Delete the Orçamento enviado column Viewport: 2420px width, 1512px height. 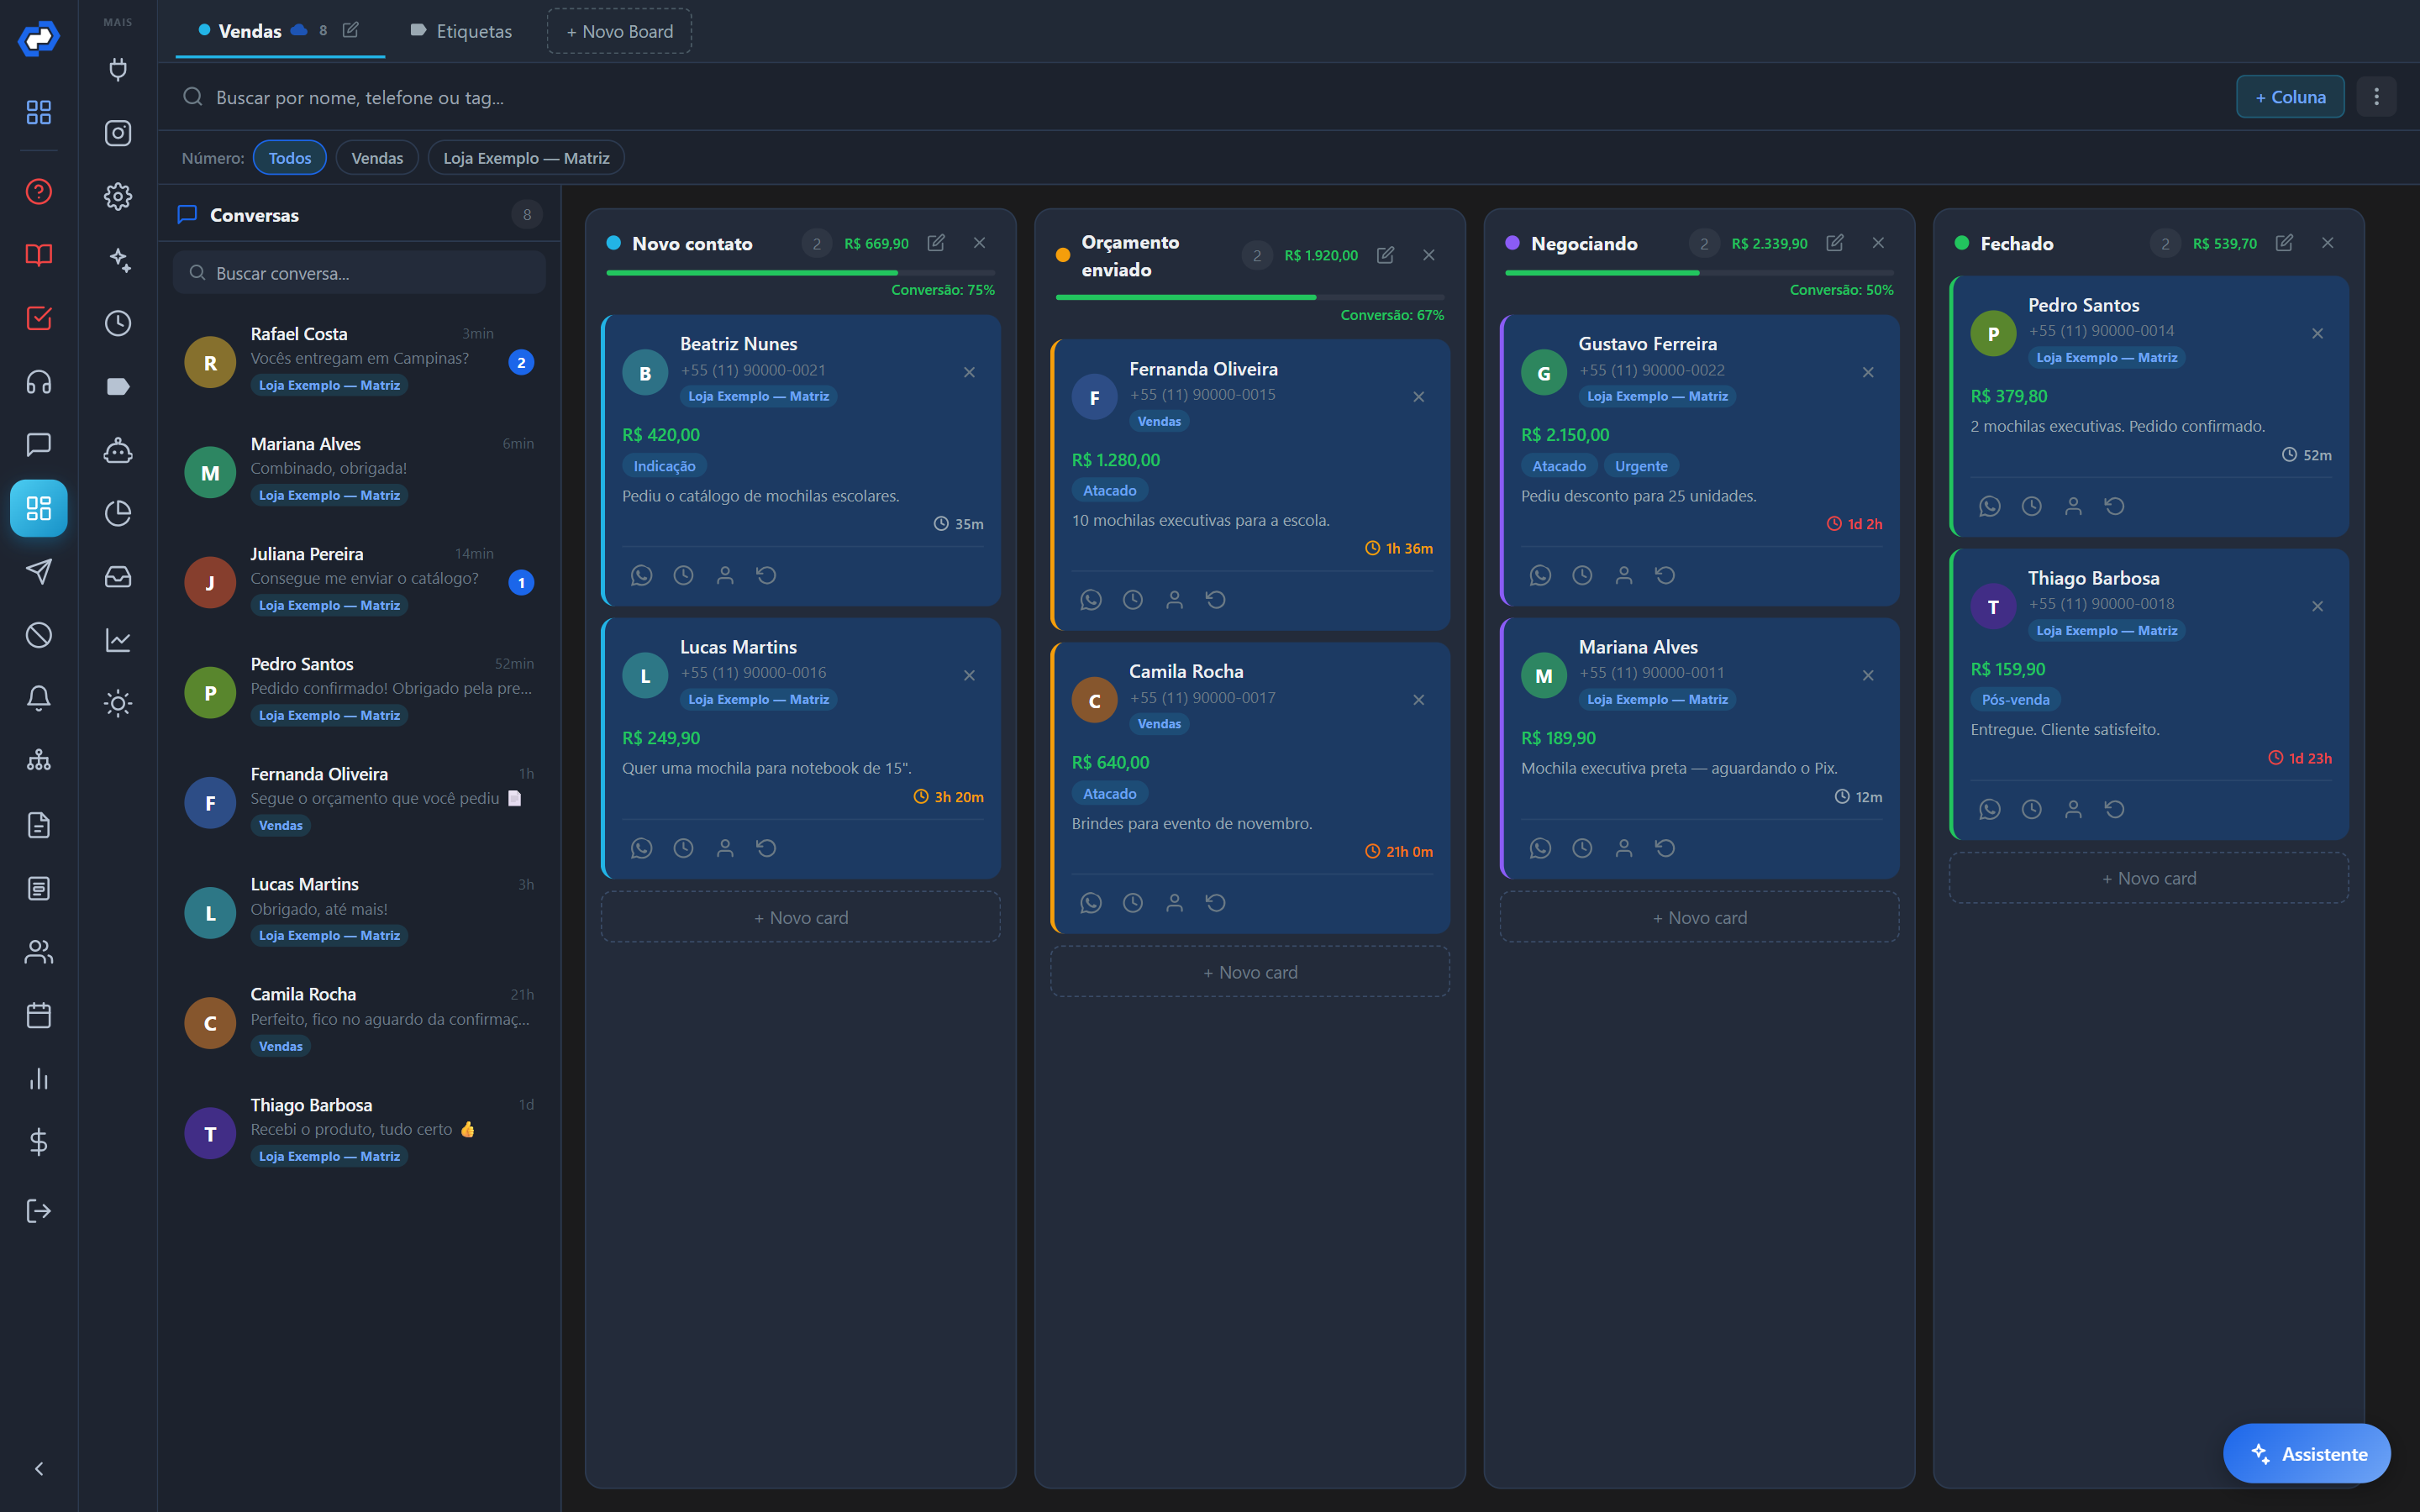pos(1429,255)
